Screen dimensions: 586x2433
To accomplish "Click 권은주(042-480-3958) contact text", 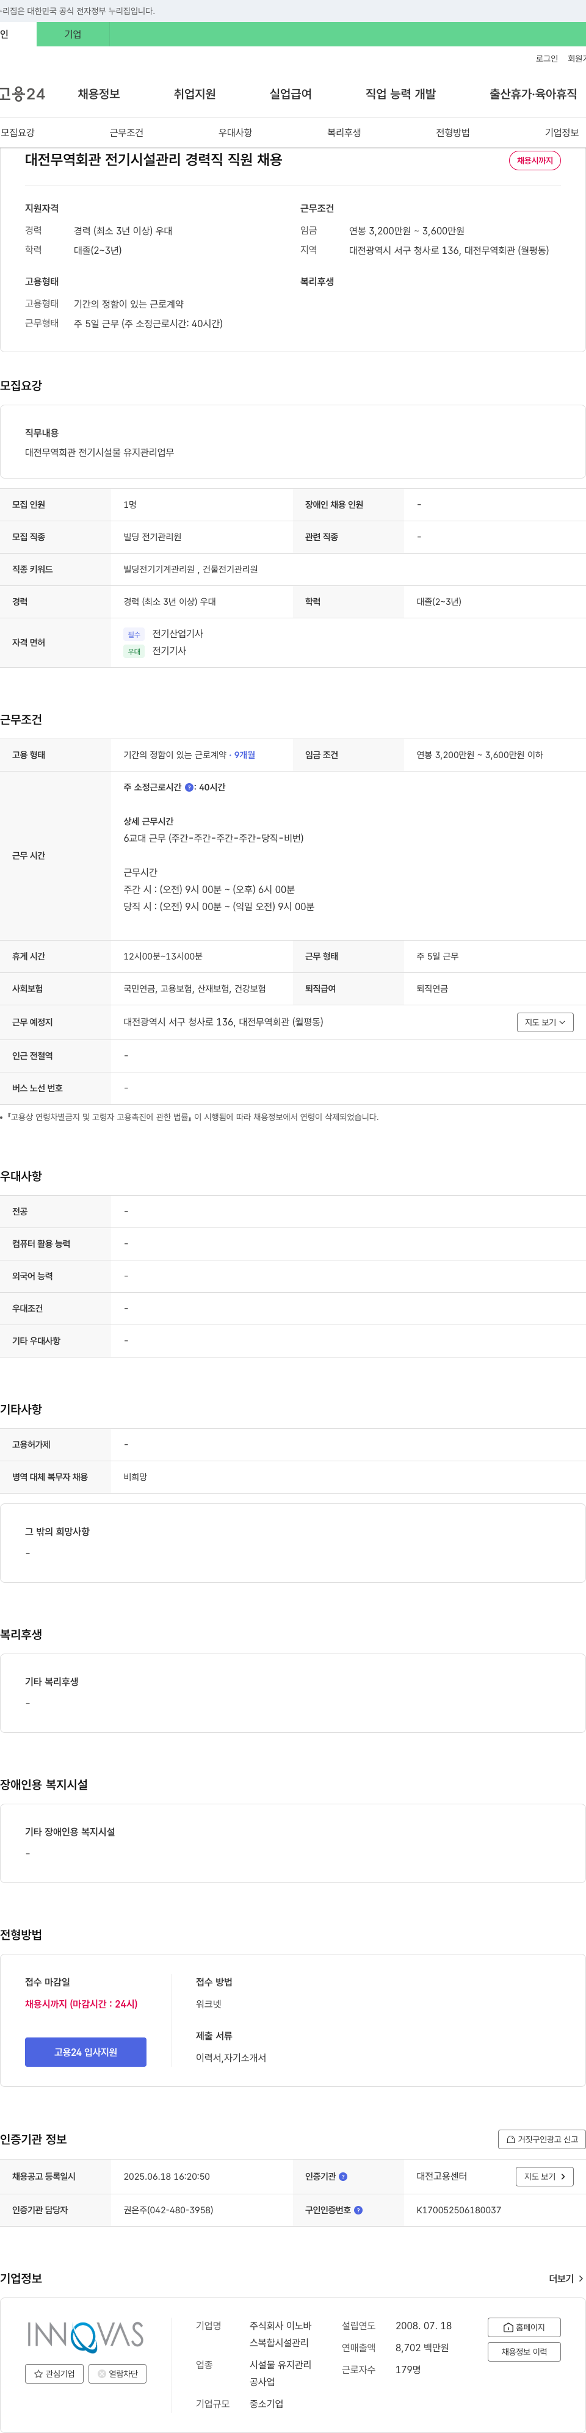I will click(x=168, y=2210).
